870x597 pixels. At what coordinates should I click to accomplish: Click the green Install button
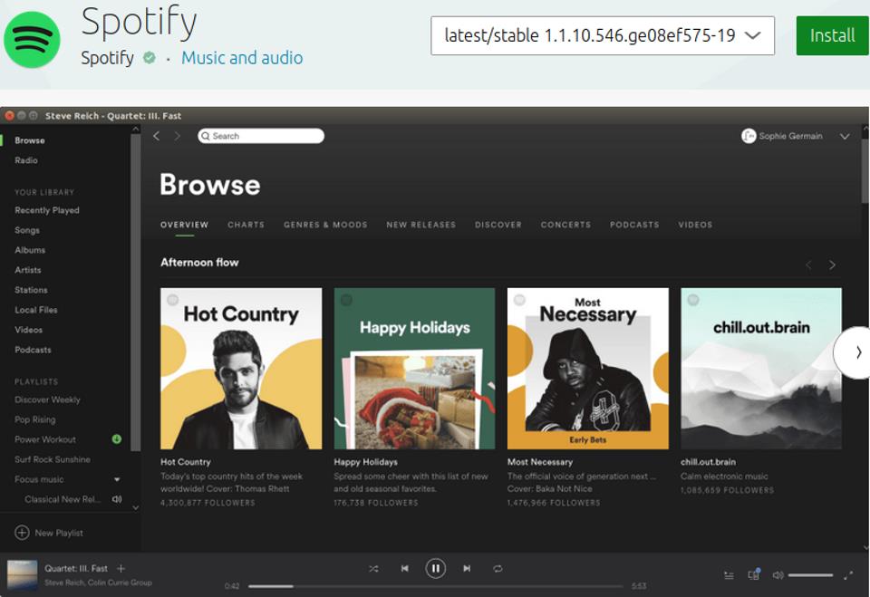pyautogui.click(x=832, y=35)
